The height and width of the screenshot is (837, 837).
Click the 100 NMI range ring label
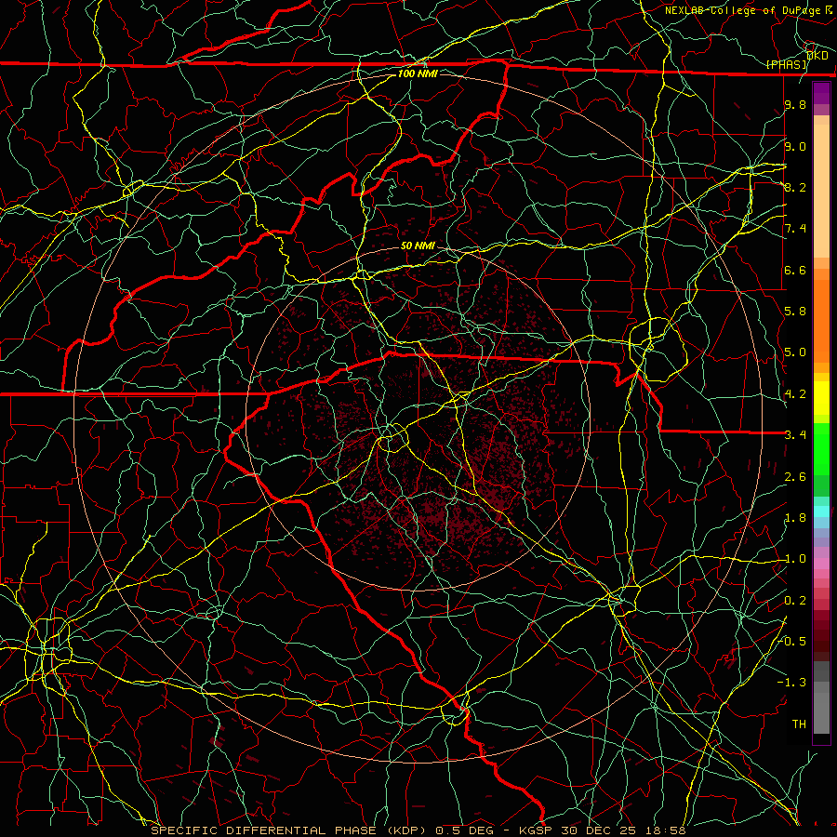coord(418,73)
